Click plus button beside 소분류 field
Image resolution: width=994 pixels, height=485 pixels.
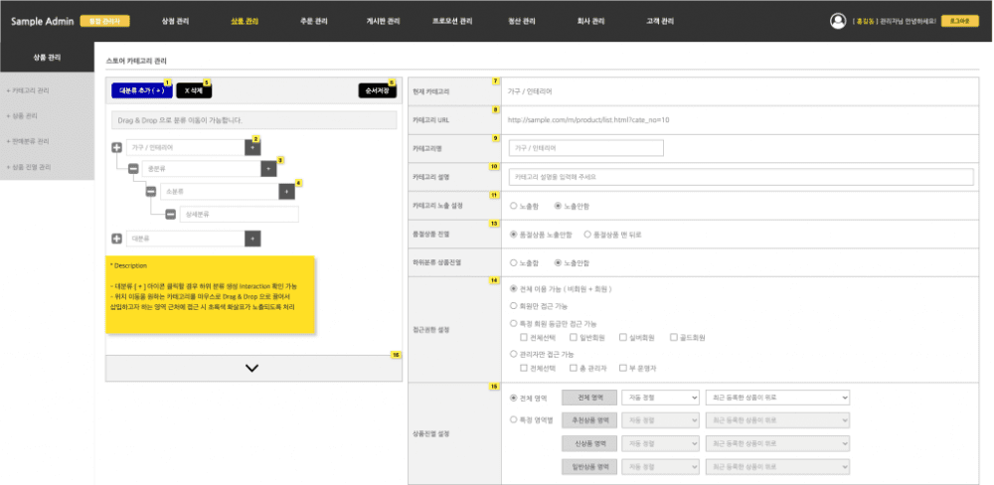(x=287, y=191)
